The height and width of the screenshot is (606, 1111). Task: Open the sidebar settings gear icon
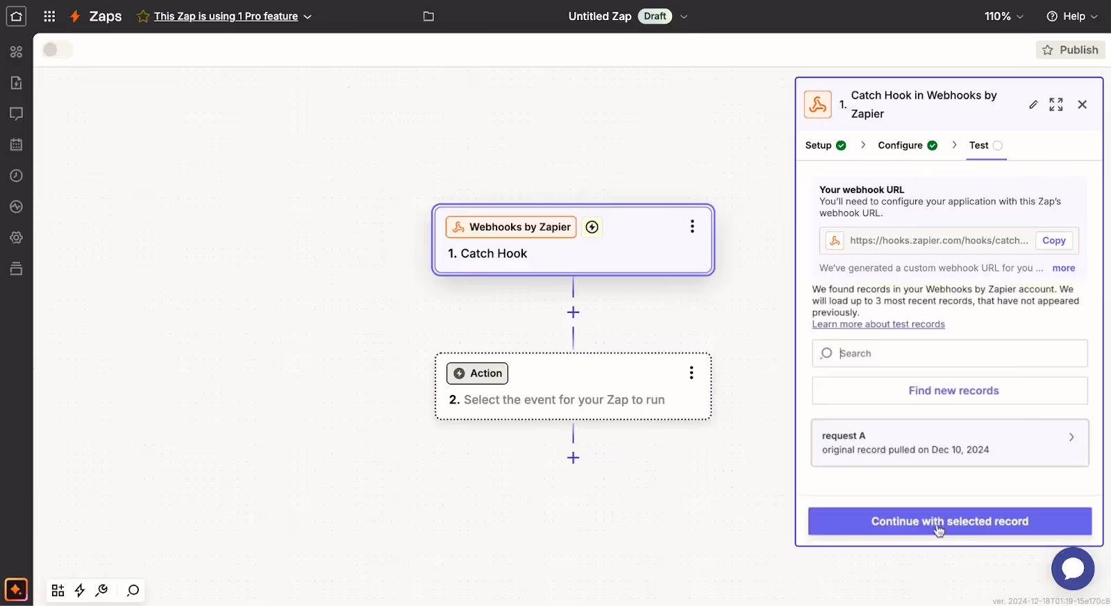[16, 237]
